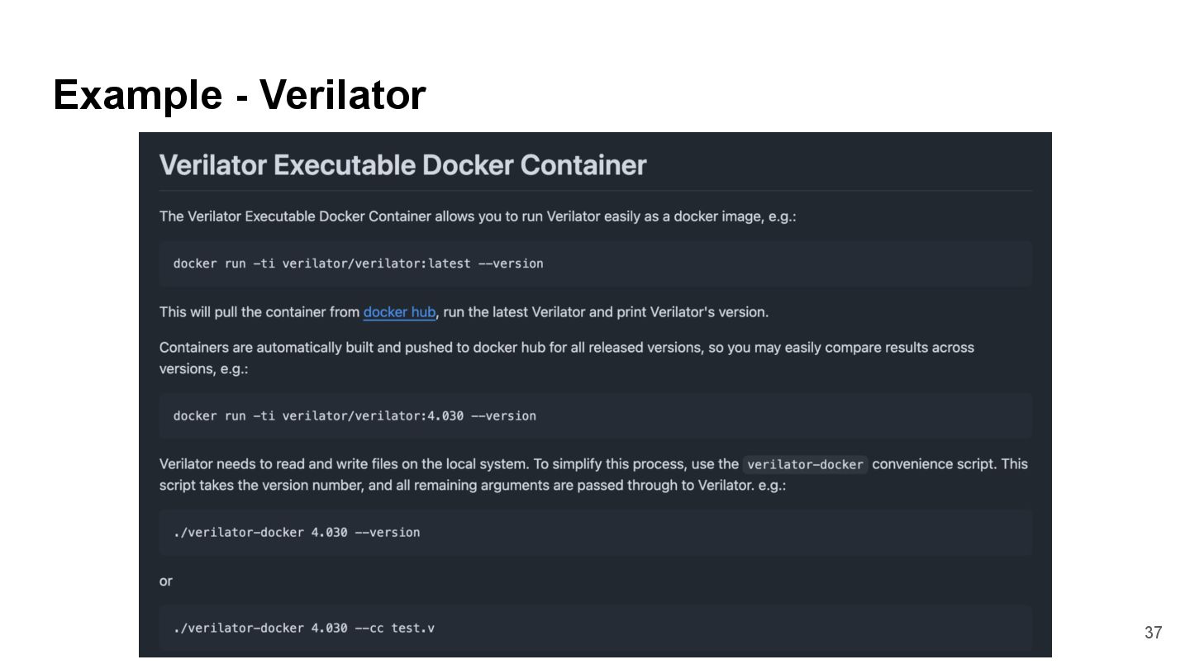This screenshot has width=1190, height=669.
Task: Click slide number 37
Action: (x=1153, y=633)
